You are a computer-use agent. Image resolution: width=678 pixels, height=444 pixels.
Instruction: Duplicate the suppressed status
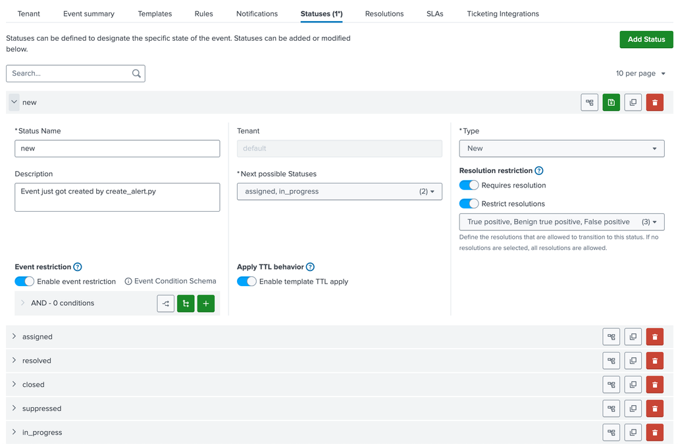click(x=633, y=408)
